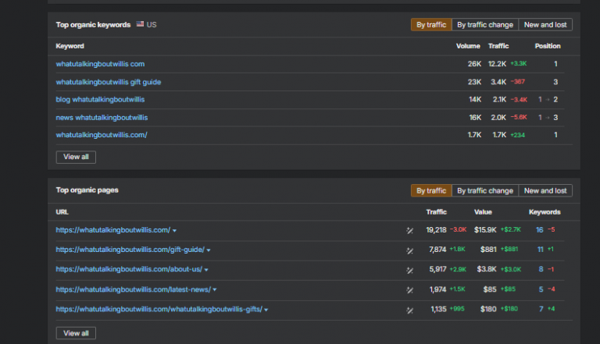Viewport: 600px width, 344px height.
Task: Expand the dropdown arrow beside the homepage URL
Action: click(x=174, y=231)
